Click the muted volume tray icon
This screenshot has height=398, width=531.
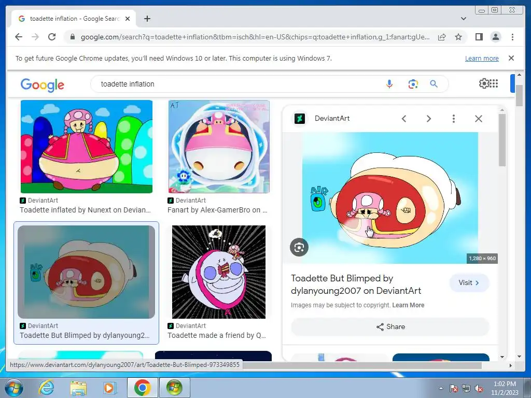pyautogui.click(x=479, y=388)
